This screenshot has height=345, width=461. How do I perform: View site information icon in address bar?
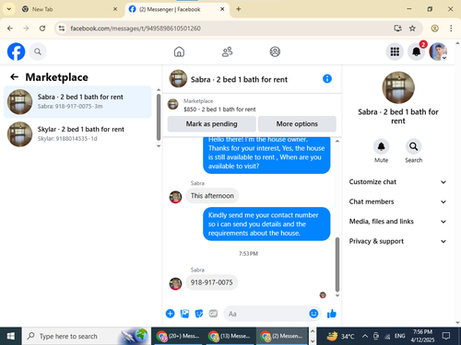[62, 29]
